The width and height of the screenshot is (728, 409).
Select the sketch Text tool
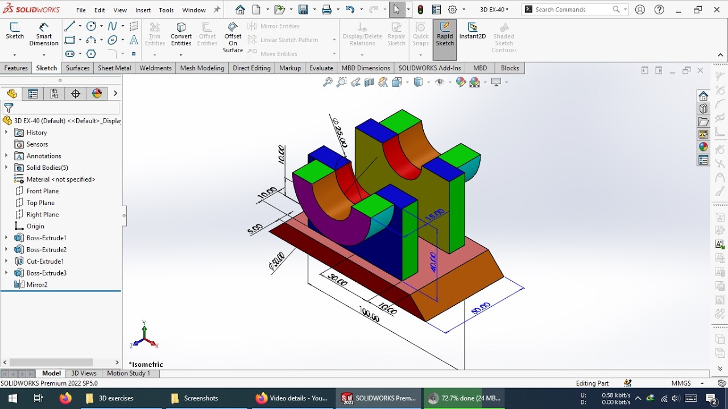(x=134, y=40)
